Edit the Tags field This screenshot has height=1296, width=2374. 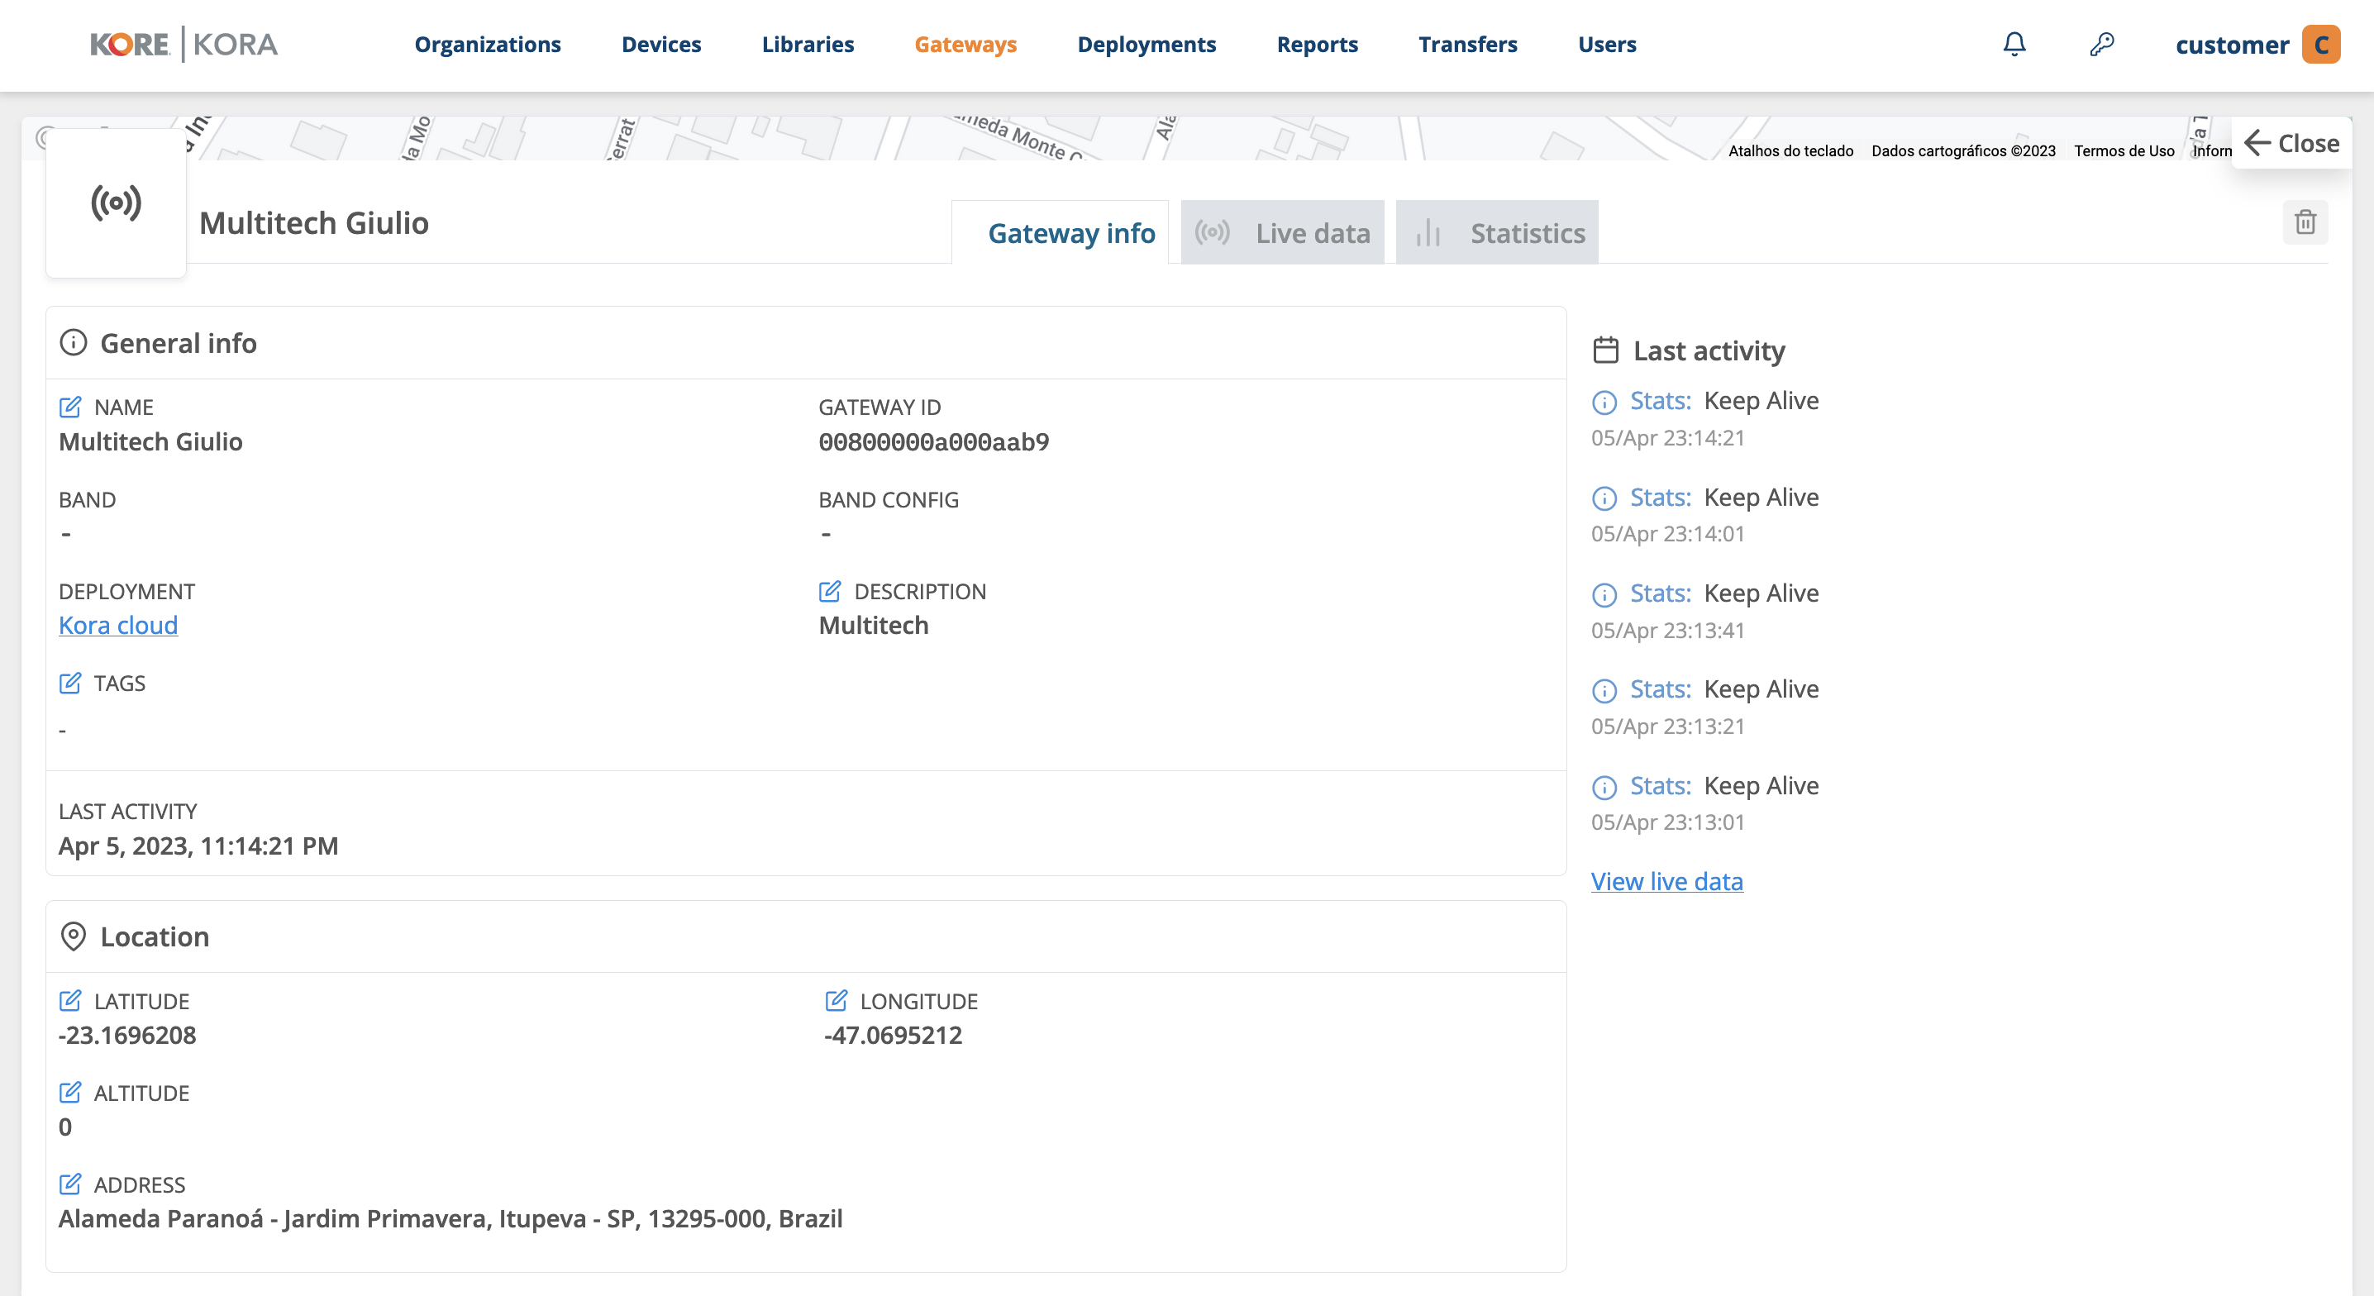[x=72, y=683]
